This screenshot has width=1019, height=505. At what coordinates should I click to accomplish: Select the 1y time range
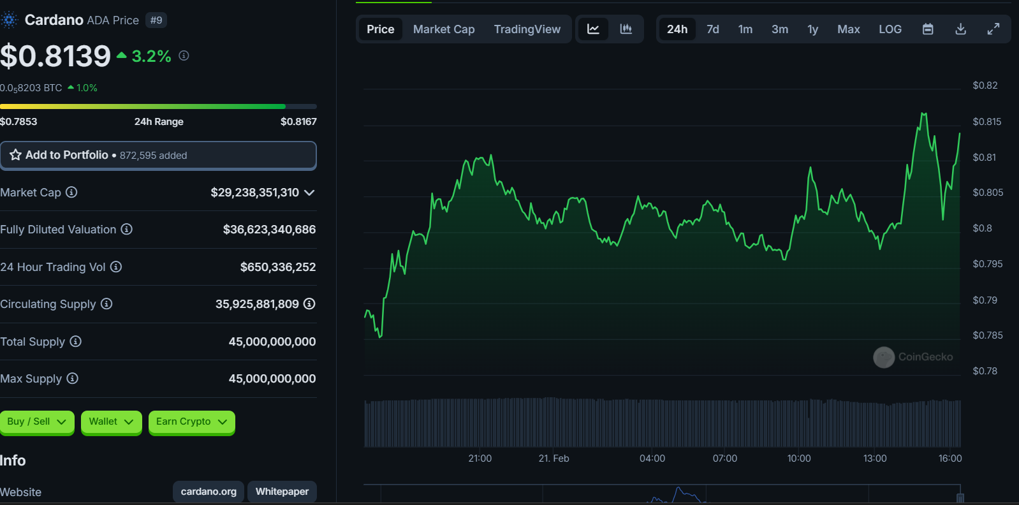813,29
